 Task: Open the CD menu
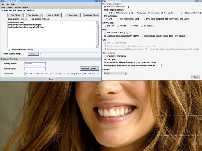(7, 4)
